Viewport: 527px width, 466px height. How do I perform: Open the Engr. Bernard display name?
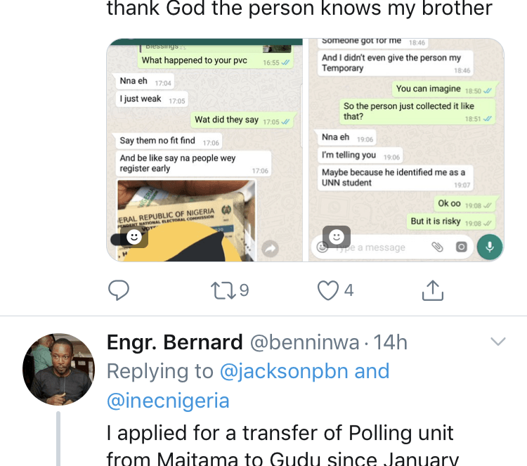(x=175, y=342)
